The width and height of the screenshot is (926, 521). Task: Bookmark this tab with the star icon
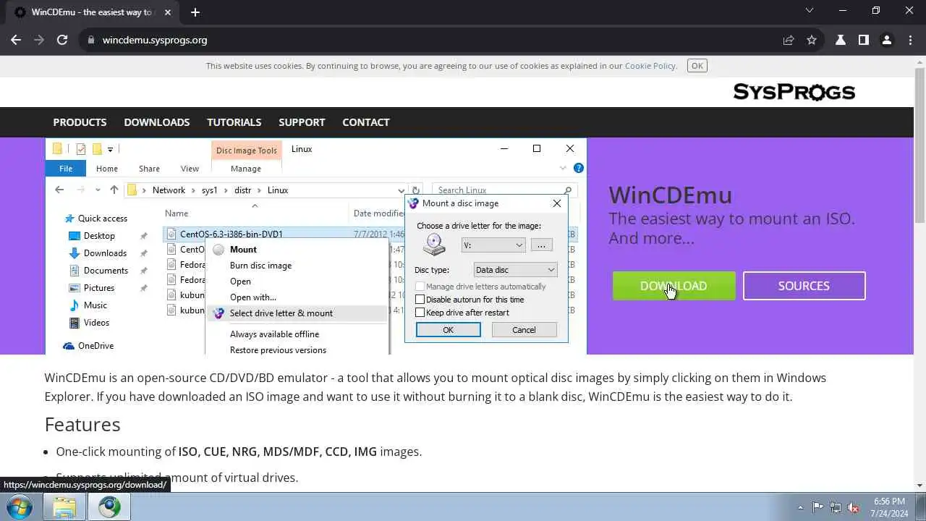point(812,40)
